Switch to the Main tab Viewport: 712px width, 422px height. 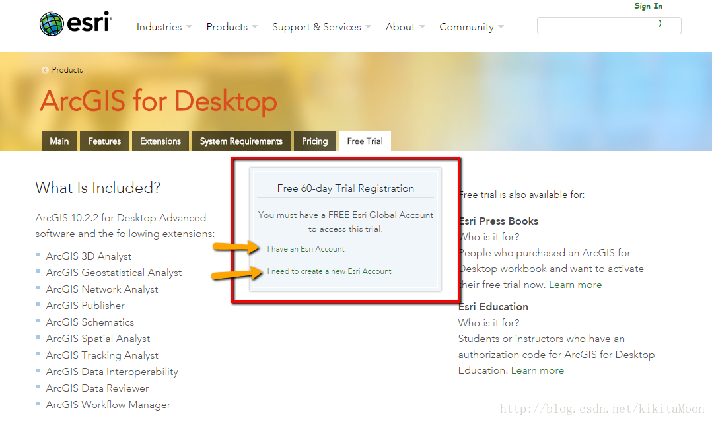point(59,141)
